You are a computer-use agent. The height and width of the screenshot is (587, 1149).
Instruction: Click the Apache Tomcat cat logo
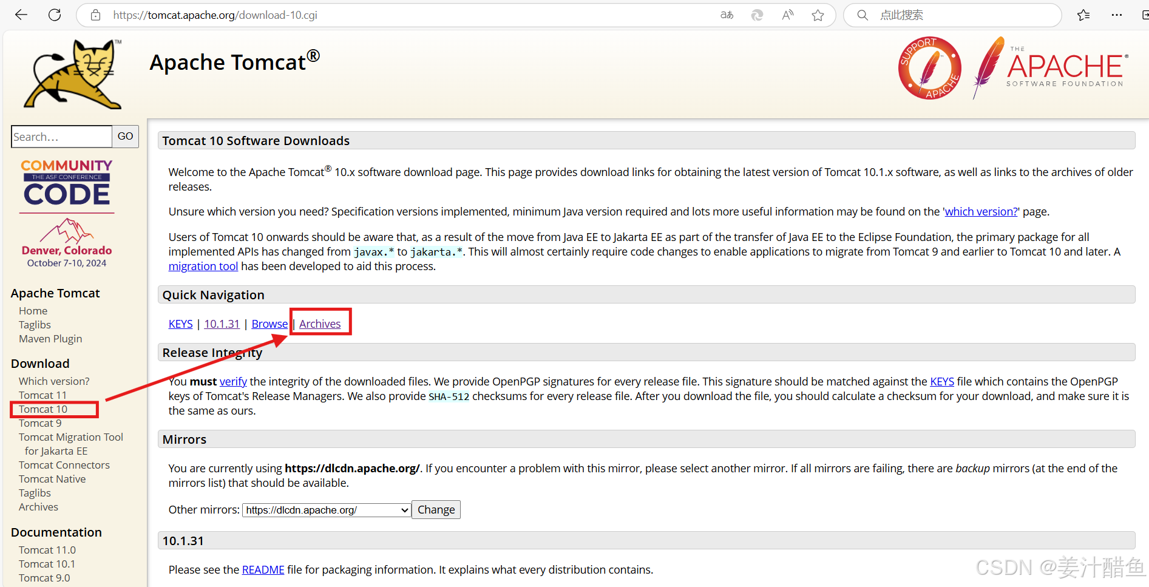(x=73, y=74)
